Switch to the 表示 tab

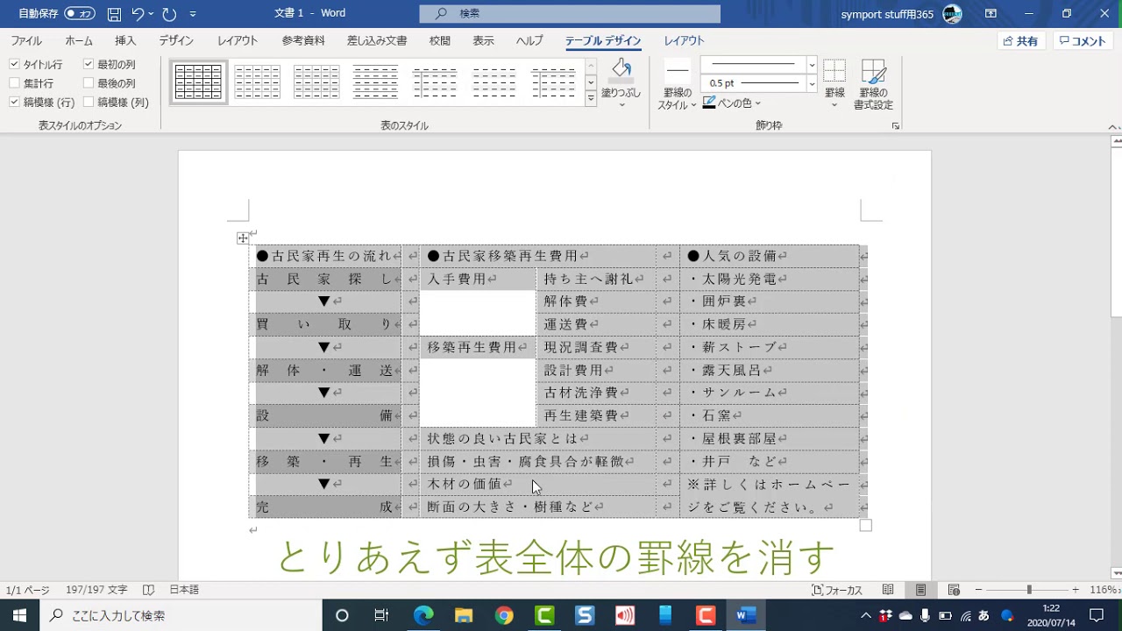click(x=483, y=41)
